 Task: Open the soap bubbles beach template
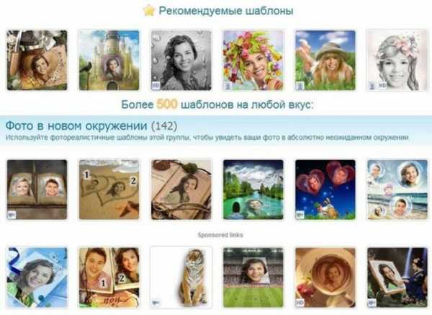pos(397,190)
